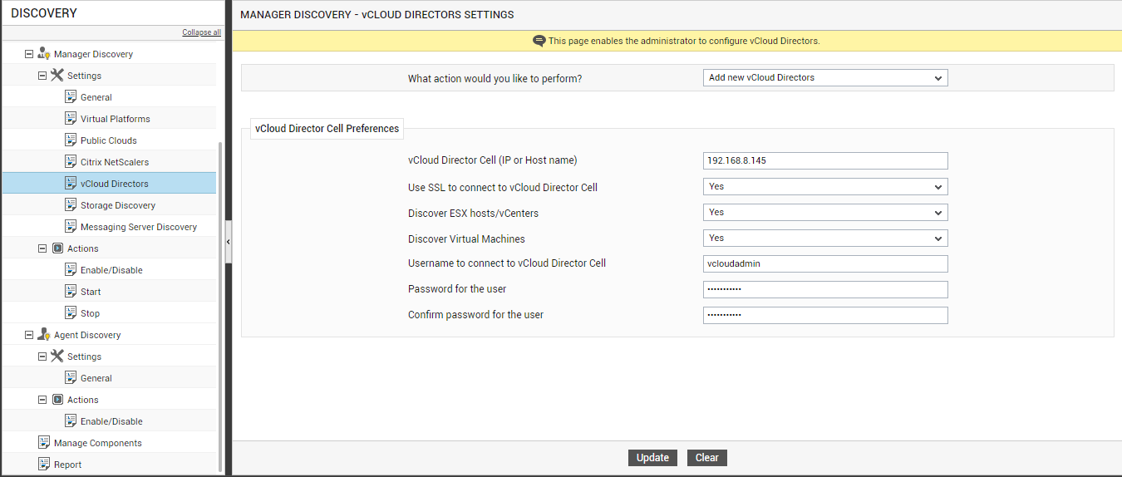Click the Agent Discovery Settings wrench icon
The width and height of the screenshot is (1122, 477).
pos(57,356)
